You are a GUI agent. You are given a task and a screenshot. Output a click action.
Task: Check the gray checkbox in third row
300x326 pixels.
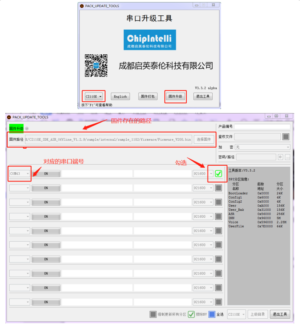218,202
